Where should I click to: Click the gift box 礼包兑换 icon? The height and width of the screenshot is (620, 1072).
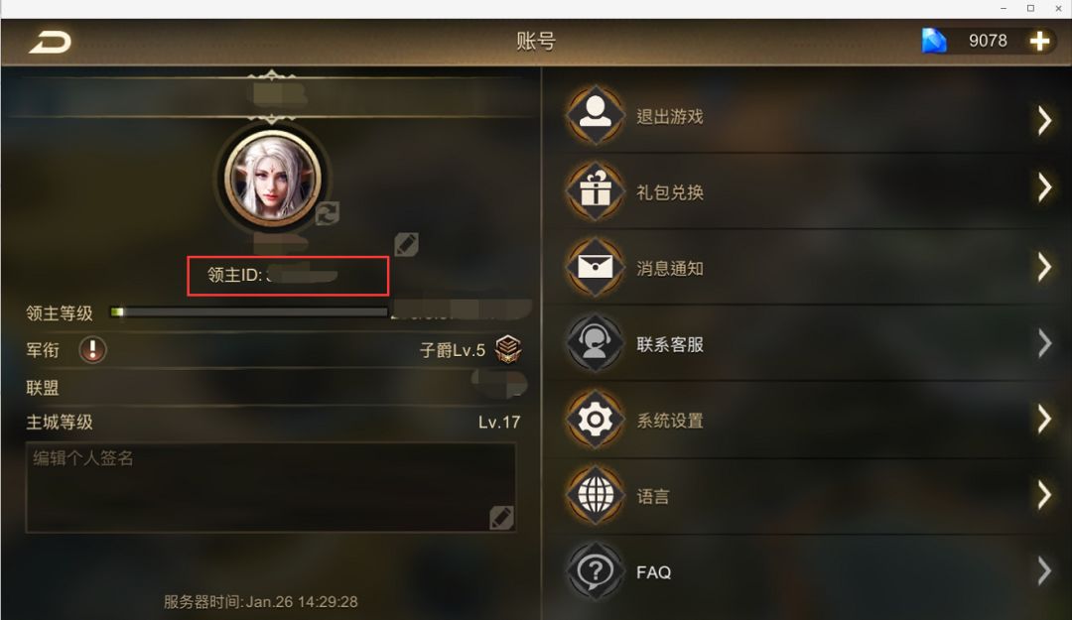click(595, 191)
